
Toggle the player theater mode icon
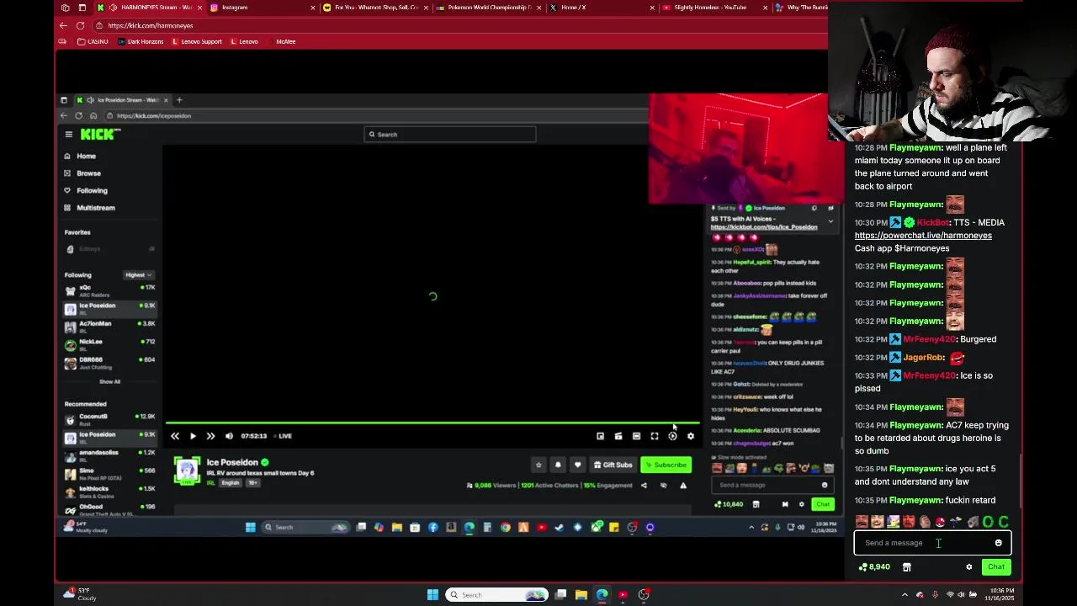[636, 436]
